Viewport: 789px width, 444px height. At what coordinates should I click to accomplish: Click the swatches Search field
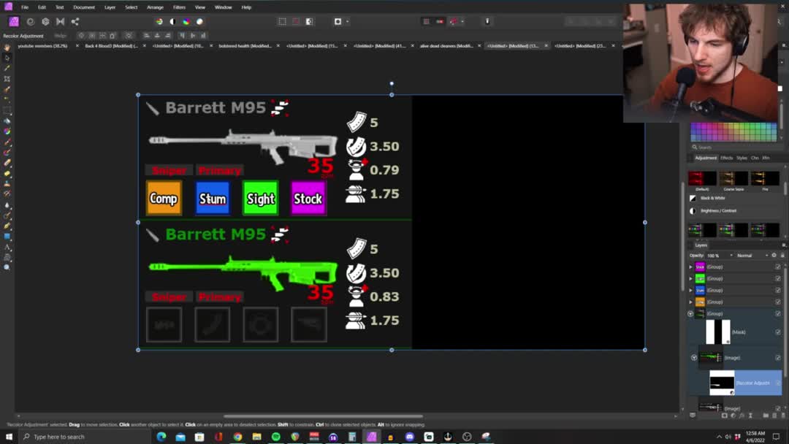coord(735,148)
